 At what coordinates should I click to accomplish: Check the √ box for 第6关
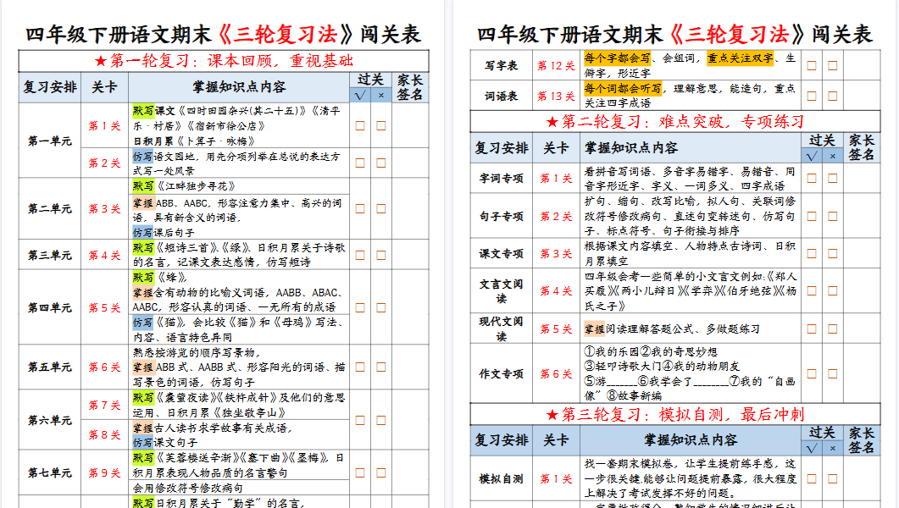pos(361,366)
